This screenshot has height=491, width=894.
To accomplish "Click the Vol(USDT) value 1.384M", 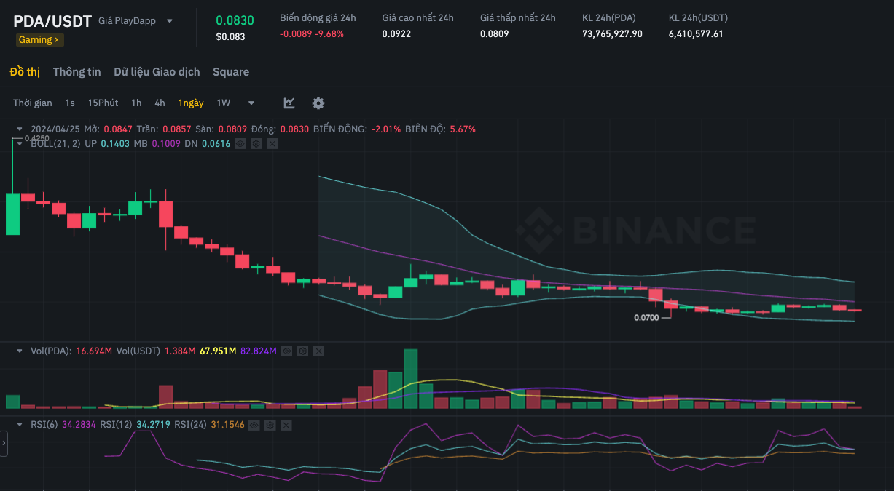I will click(179, 351).
